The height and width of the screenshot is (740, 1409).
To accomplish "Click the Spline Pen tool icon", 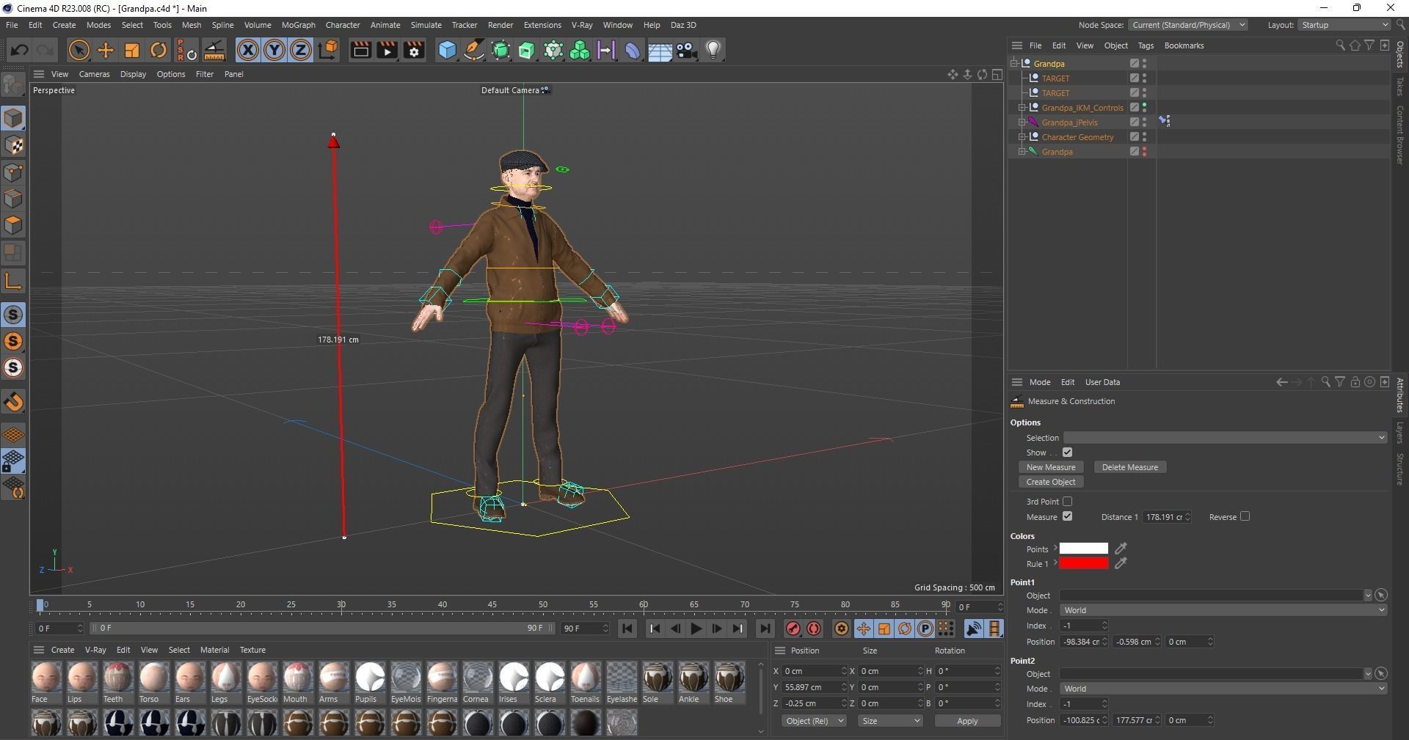I will click(474, 50).
